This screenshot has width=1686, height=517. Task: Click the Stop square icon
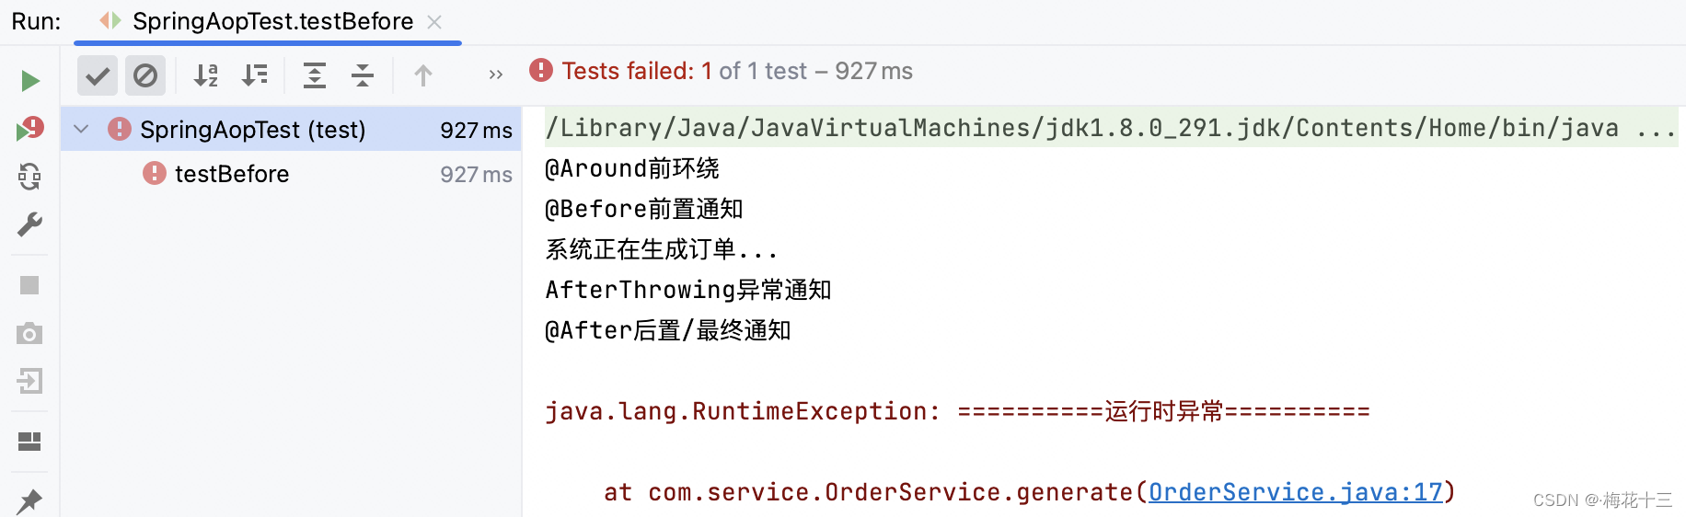[x=29, y=285]
